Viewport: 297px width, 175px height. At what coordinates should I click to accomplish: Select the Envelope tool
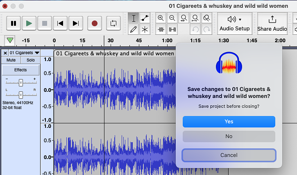pyautogui.click(x=145, y=18)
